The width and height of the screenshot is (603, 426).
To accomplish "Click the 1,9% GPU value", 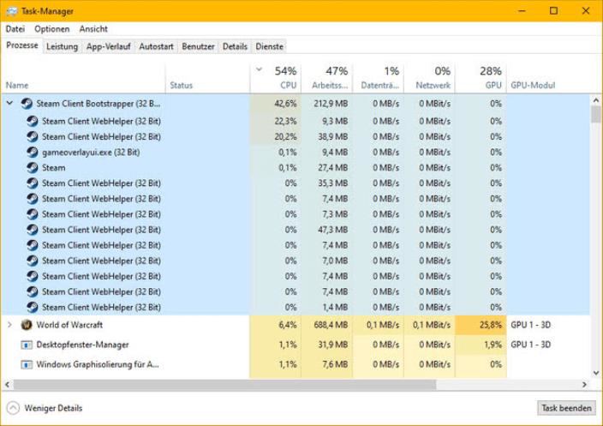I will [493, 345].
